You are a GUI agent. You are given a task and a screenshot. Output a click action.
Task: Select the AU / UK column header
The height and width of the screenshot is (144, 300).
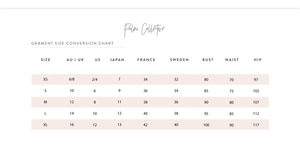pyautogui.click(x=75, y=60)
